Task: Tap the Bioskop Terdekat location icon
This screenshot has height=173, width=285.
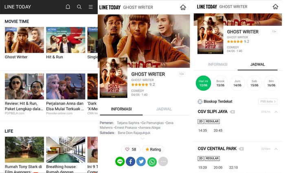Action: click(200, 102)
